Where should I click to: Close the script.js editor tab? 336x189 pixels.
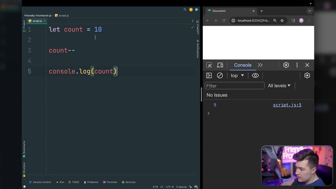pos(45,21)
